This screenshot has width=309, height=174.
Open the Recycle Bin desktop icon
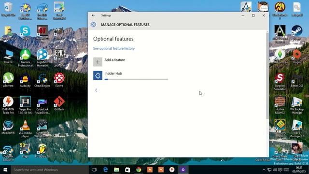[8, 9]
